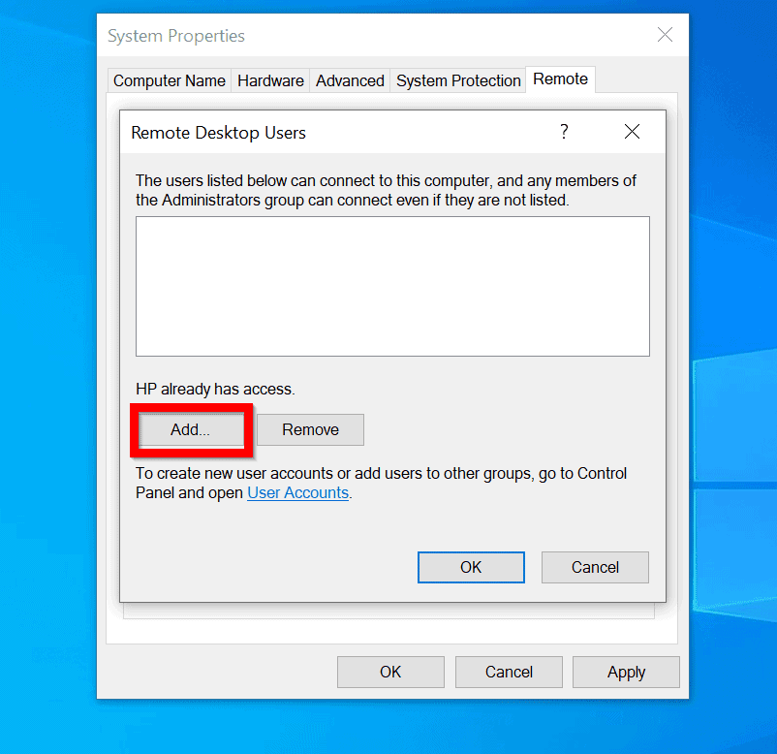Open the User Accounts link
This screenshot has width=777, height=754.
(x=297, y=492)
